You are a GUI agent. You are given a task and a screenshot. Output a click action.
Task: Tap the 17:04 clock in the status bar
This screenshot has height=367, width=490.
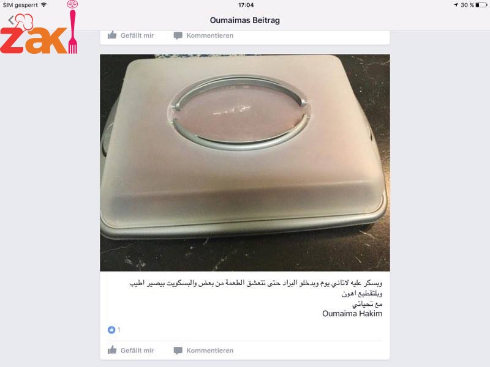pos(246,5)
